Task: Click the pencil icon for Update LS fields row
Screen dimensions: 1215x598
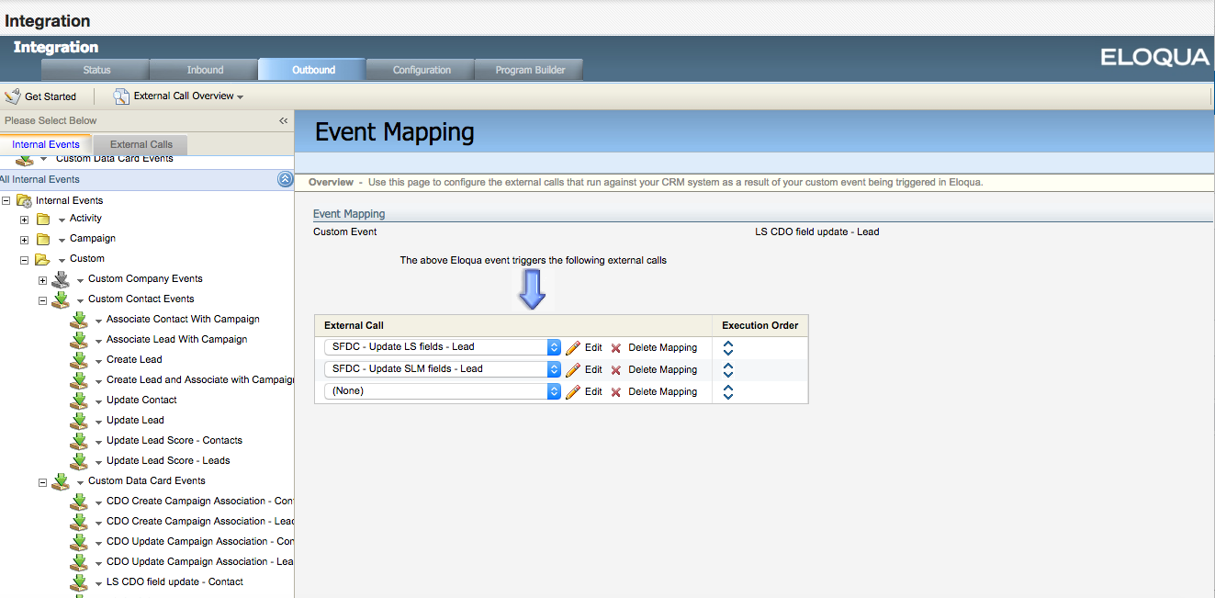Action: point(573,347)
